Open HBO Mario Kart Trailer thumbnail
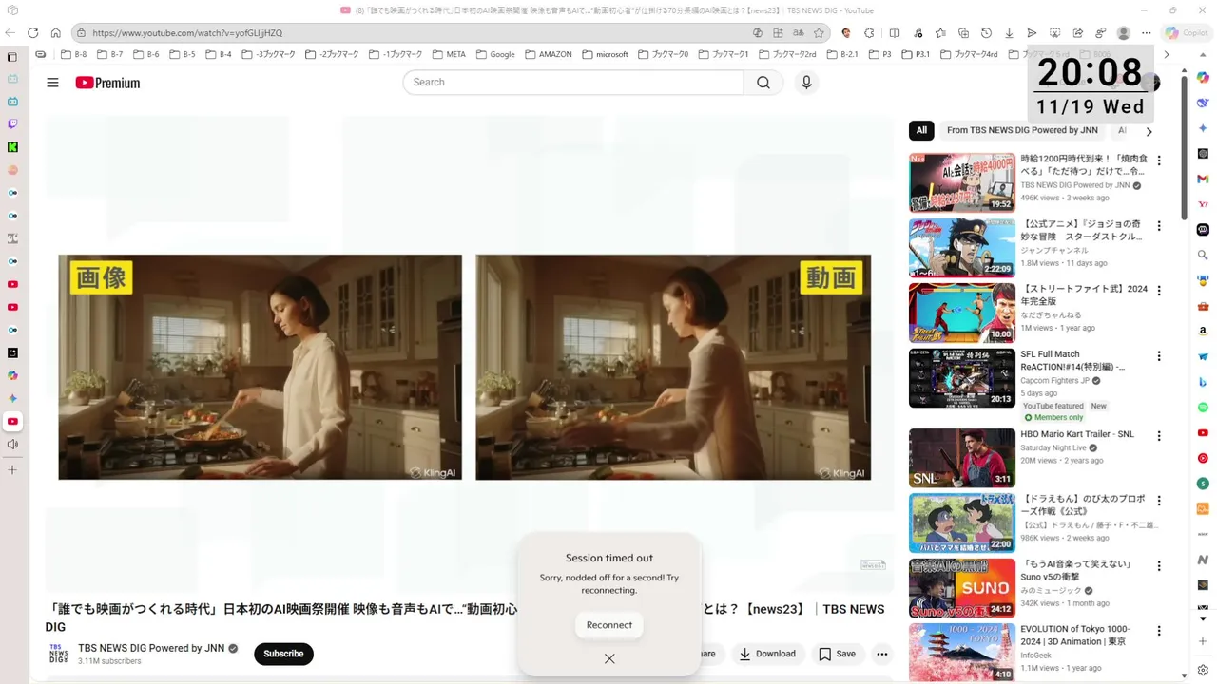Viewport: 1217px width, 684px height. [962, 458]
